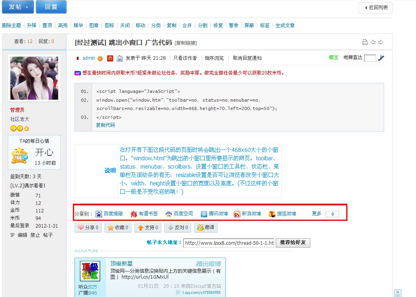Click the 分享 0 button
Viewport: 416px width, 297px height.
click(x=88, y=228)
